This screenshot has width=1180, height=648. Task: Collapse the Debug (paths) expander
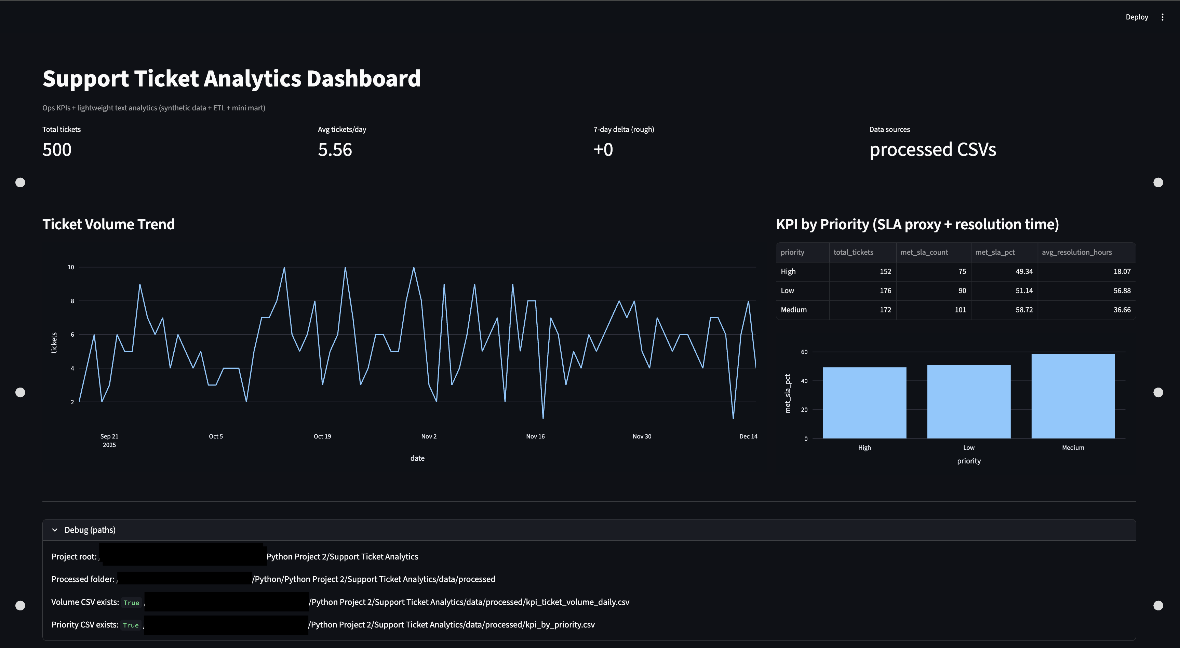90,529
